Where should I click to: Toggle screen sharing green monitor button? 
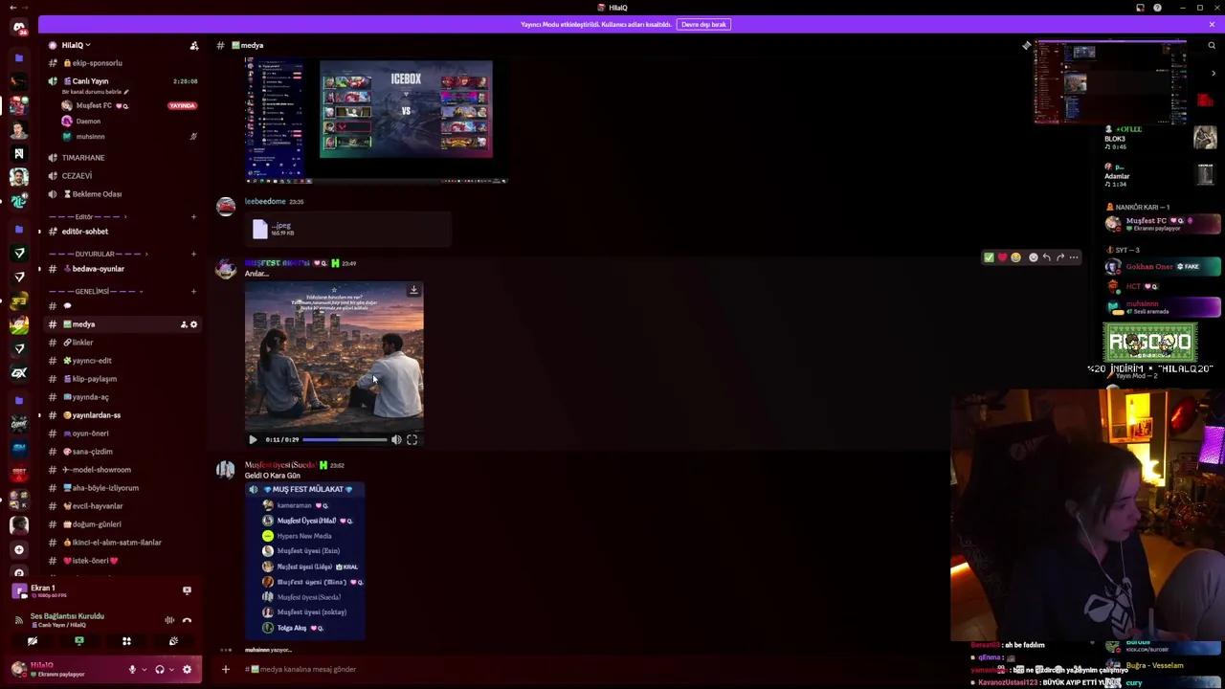79,641
